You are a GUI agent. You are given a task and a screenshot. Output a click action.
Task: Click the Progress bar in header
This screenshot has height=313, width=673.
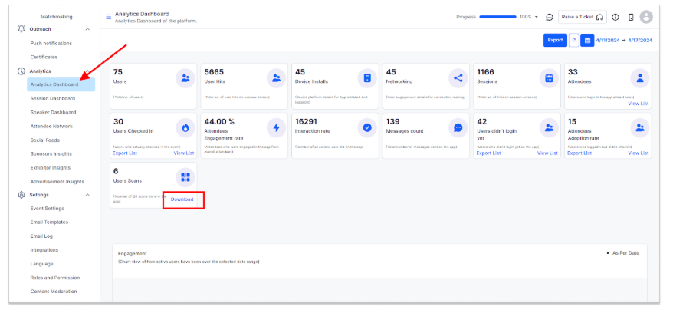tap(498, 17)
